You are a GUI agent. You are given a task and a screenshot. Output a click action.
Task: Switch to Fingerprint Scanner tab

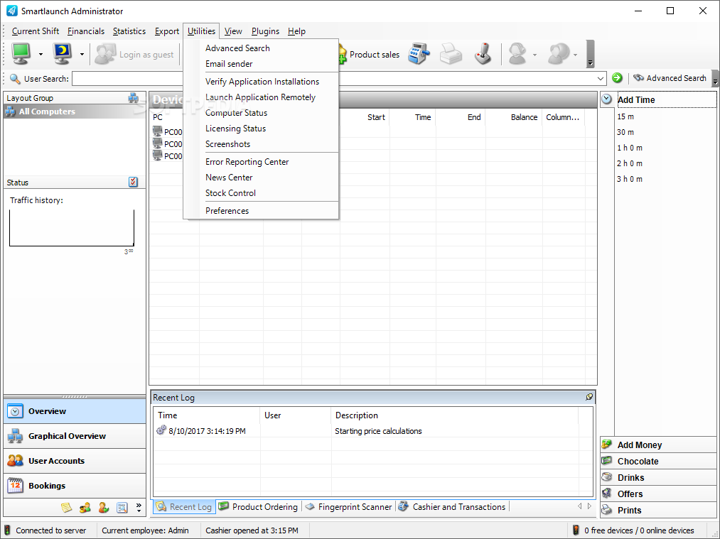[348, 507]
